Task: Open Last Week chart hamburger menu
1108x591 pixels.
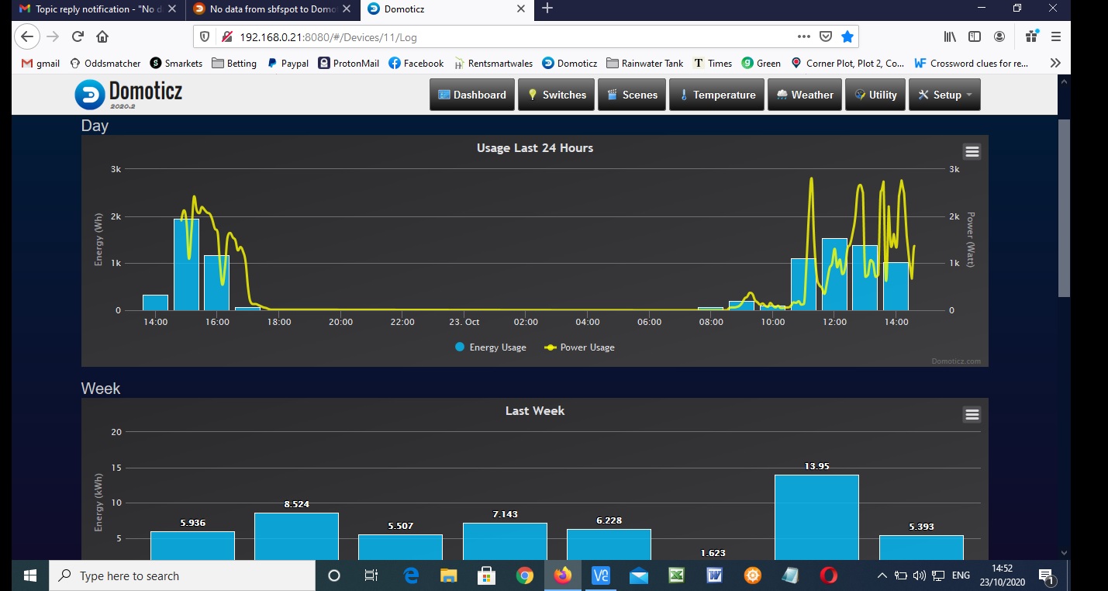Action: click(x=972, y=415)
